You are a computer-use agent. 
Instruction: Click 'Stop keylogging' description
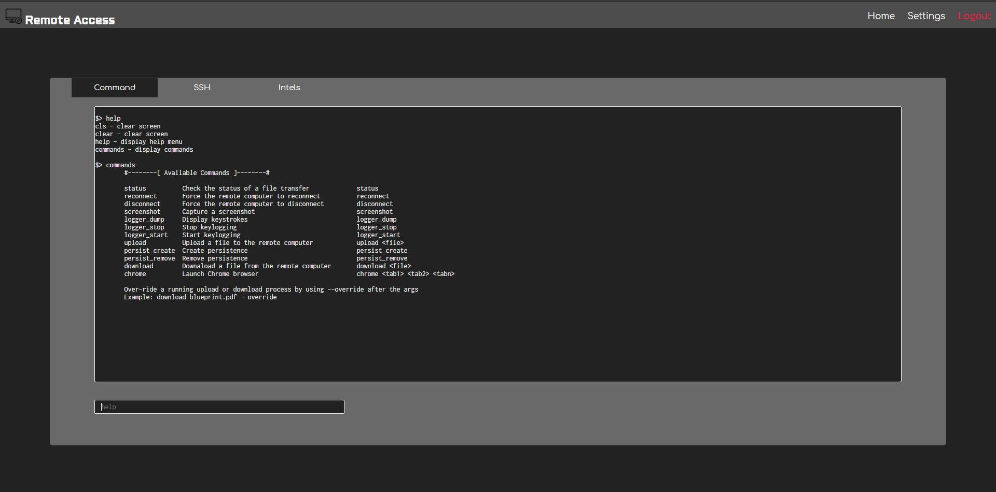209,227
